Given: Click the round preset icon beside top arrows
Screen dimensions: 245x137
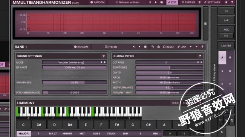Looking at the screenshot, I should (162, 2).
